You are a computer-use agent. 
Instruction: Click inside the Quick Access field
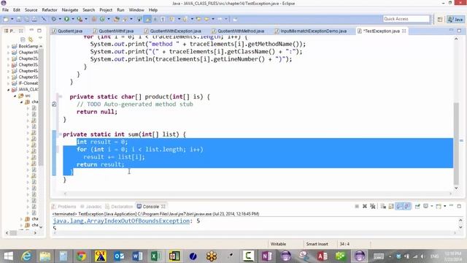(406, 19)
